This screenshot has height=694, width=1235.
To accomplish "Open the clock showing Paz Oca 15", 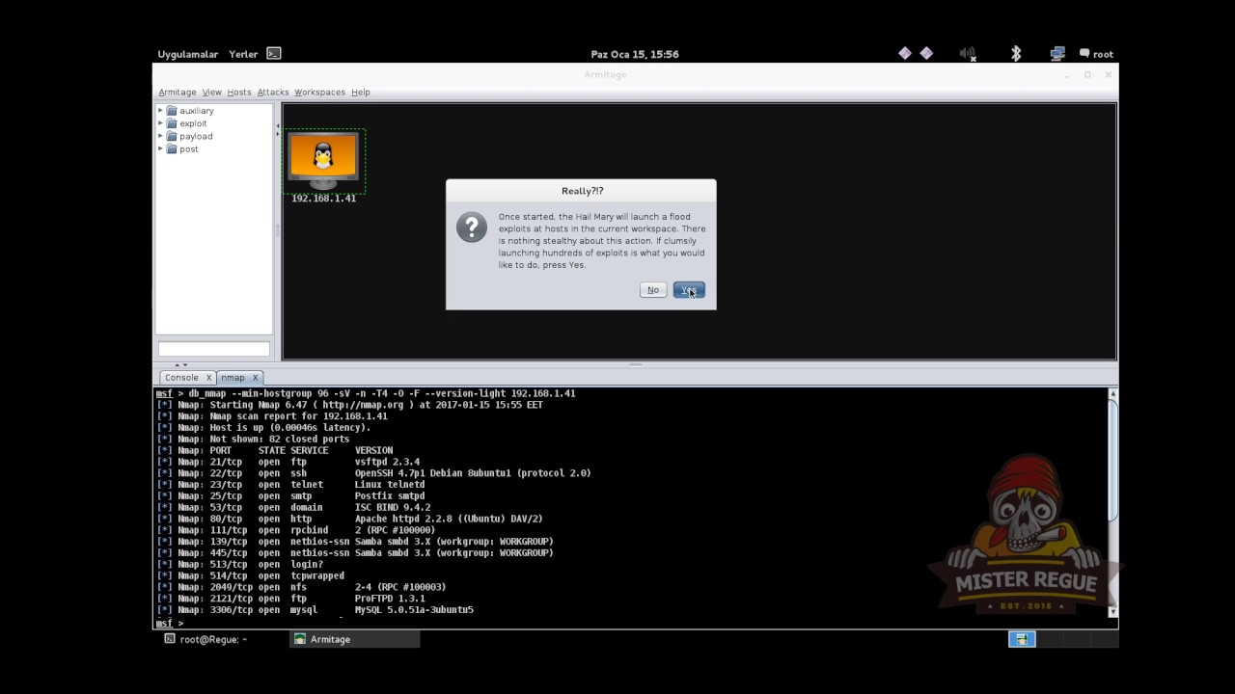I will point(635,54).
